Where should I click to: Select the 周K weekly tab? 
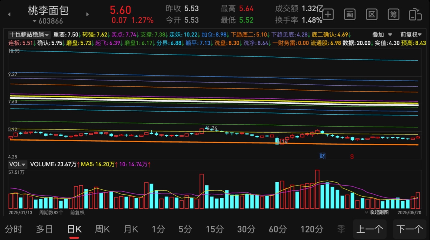pyautogui.click(x=102, y=229)
